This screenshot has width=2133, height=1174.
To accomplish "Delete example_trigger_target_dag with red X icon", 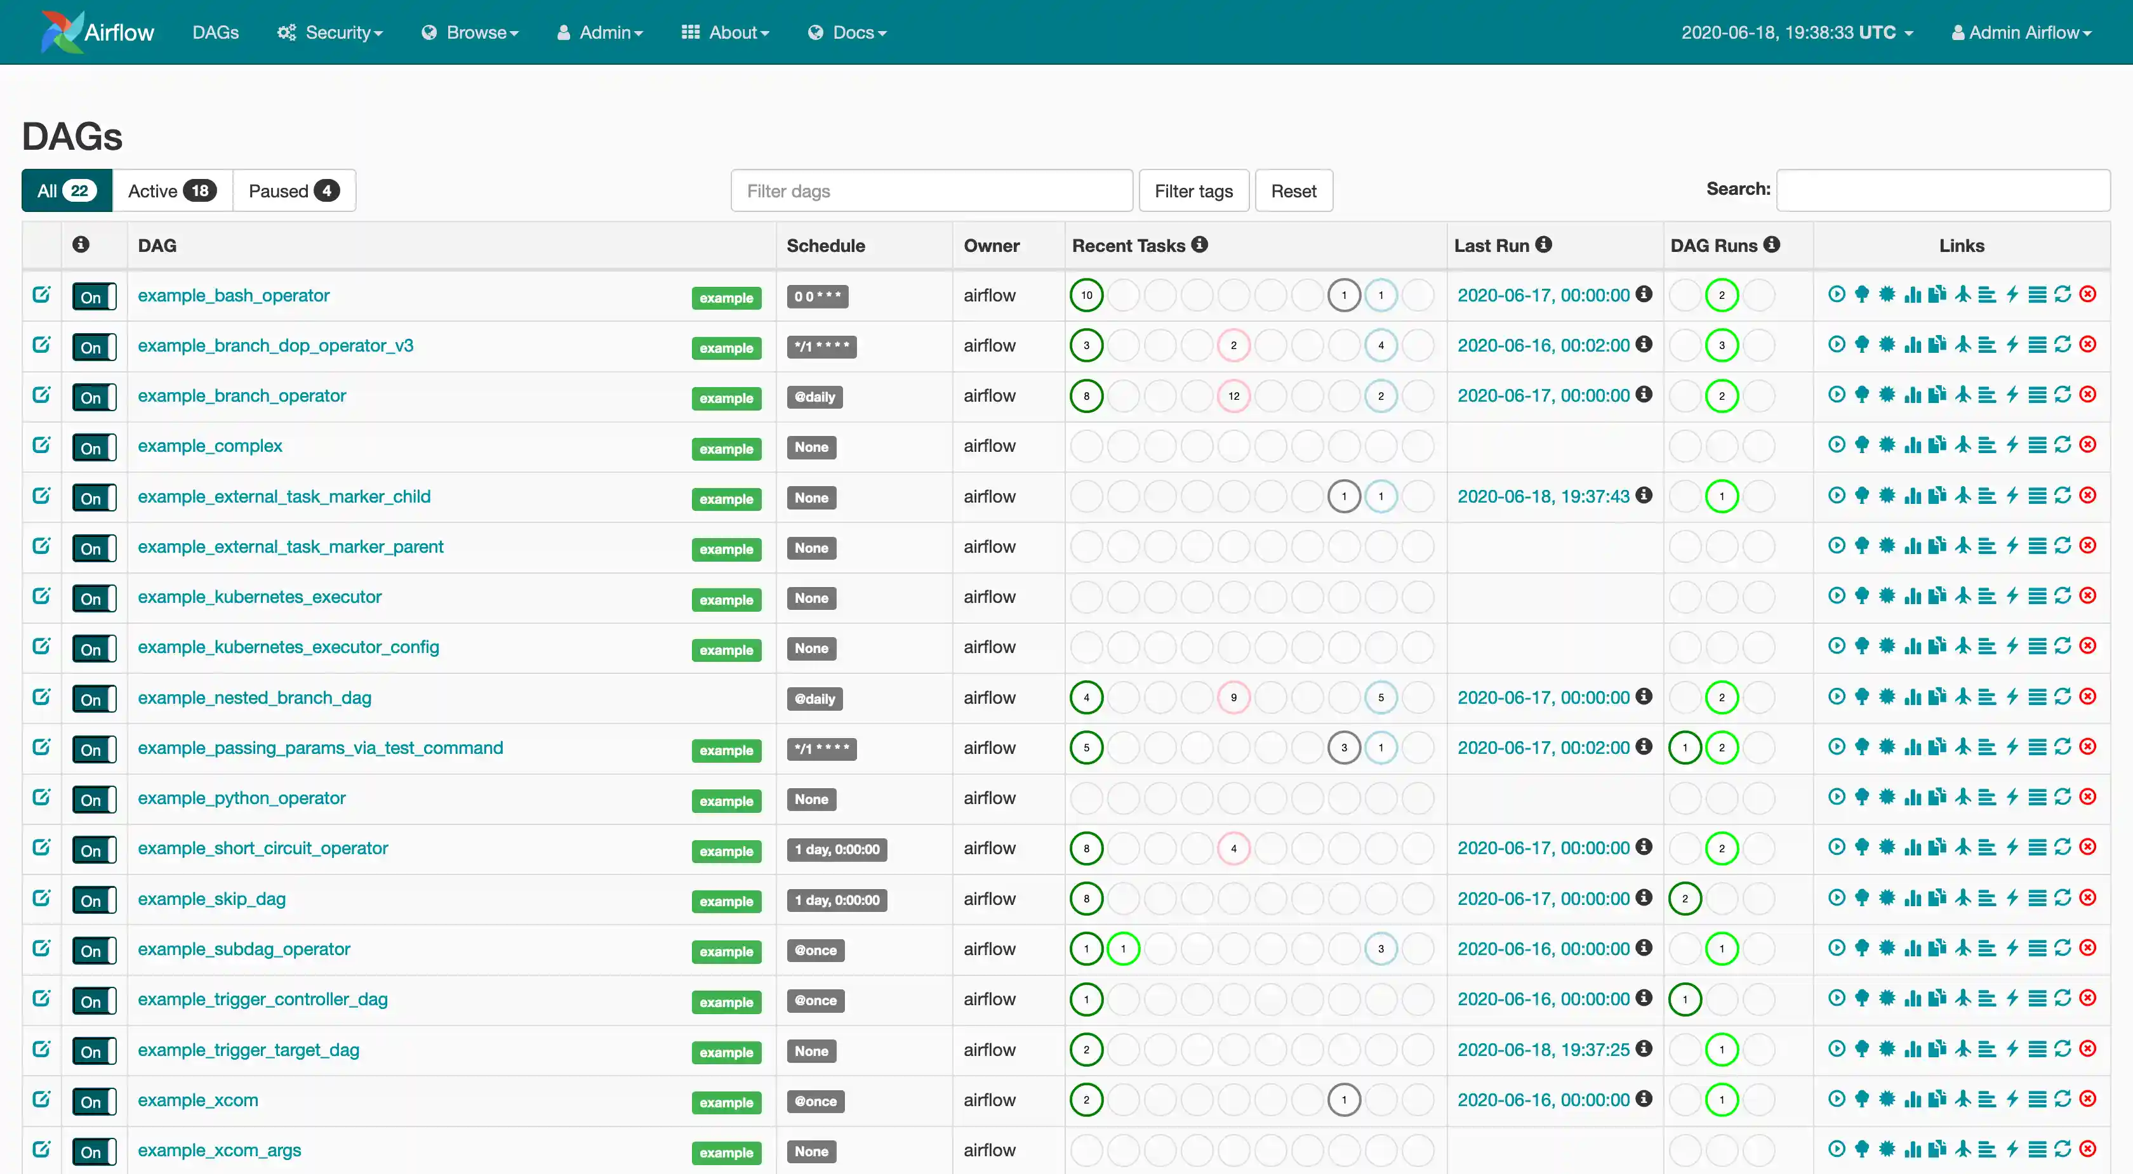I will tap(2089, 1048).
